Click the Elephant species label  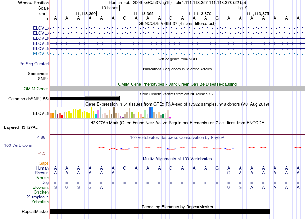40,187
